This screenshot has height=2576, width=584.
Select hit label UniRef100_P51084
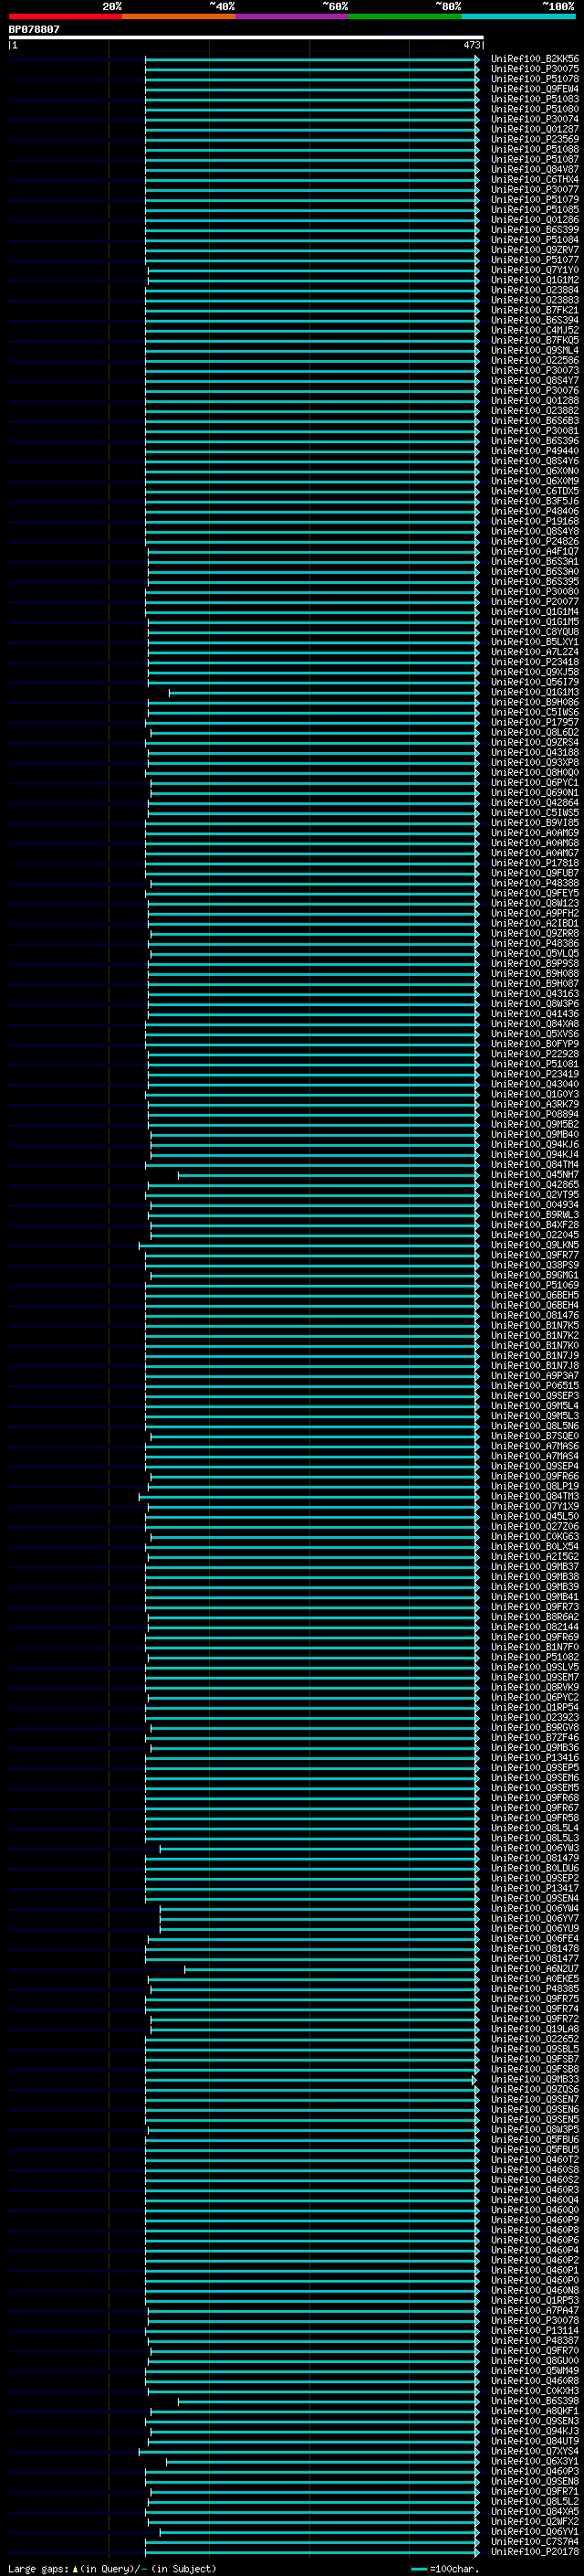click(x=534, y=240)
